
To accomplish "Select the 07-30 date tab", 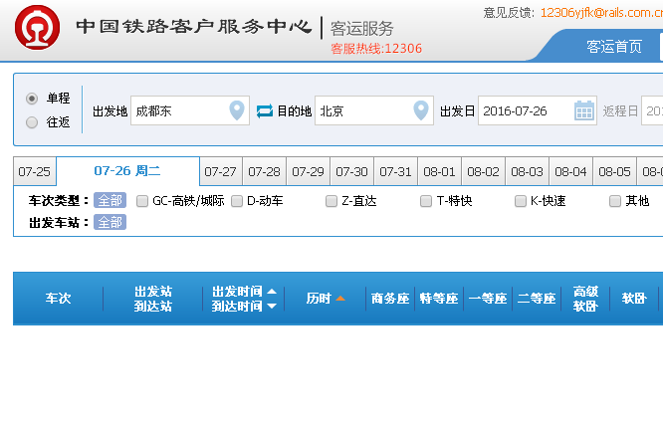I will 351,171.
